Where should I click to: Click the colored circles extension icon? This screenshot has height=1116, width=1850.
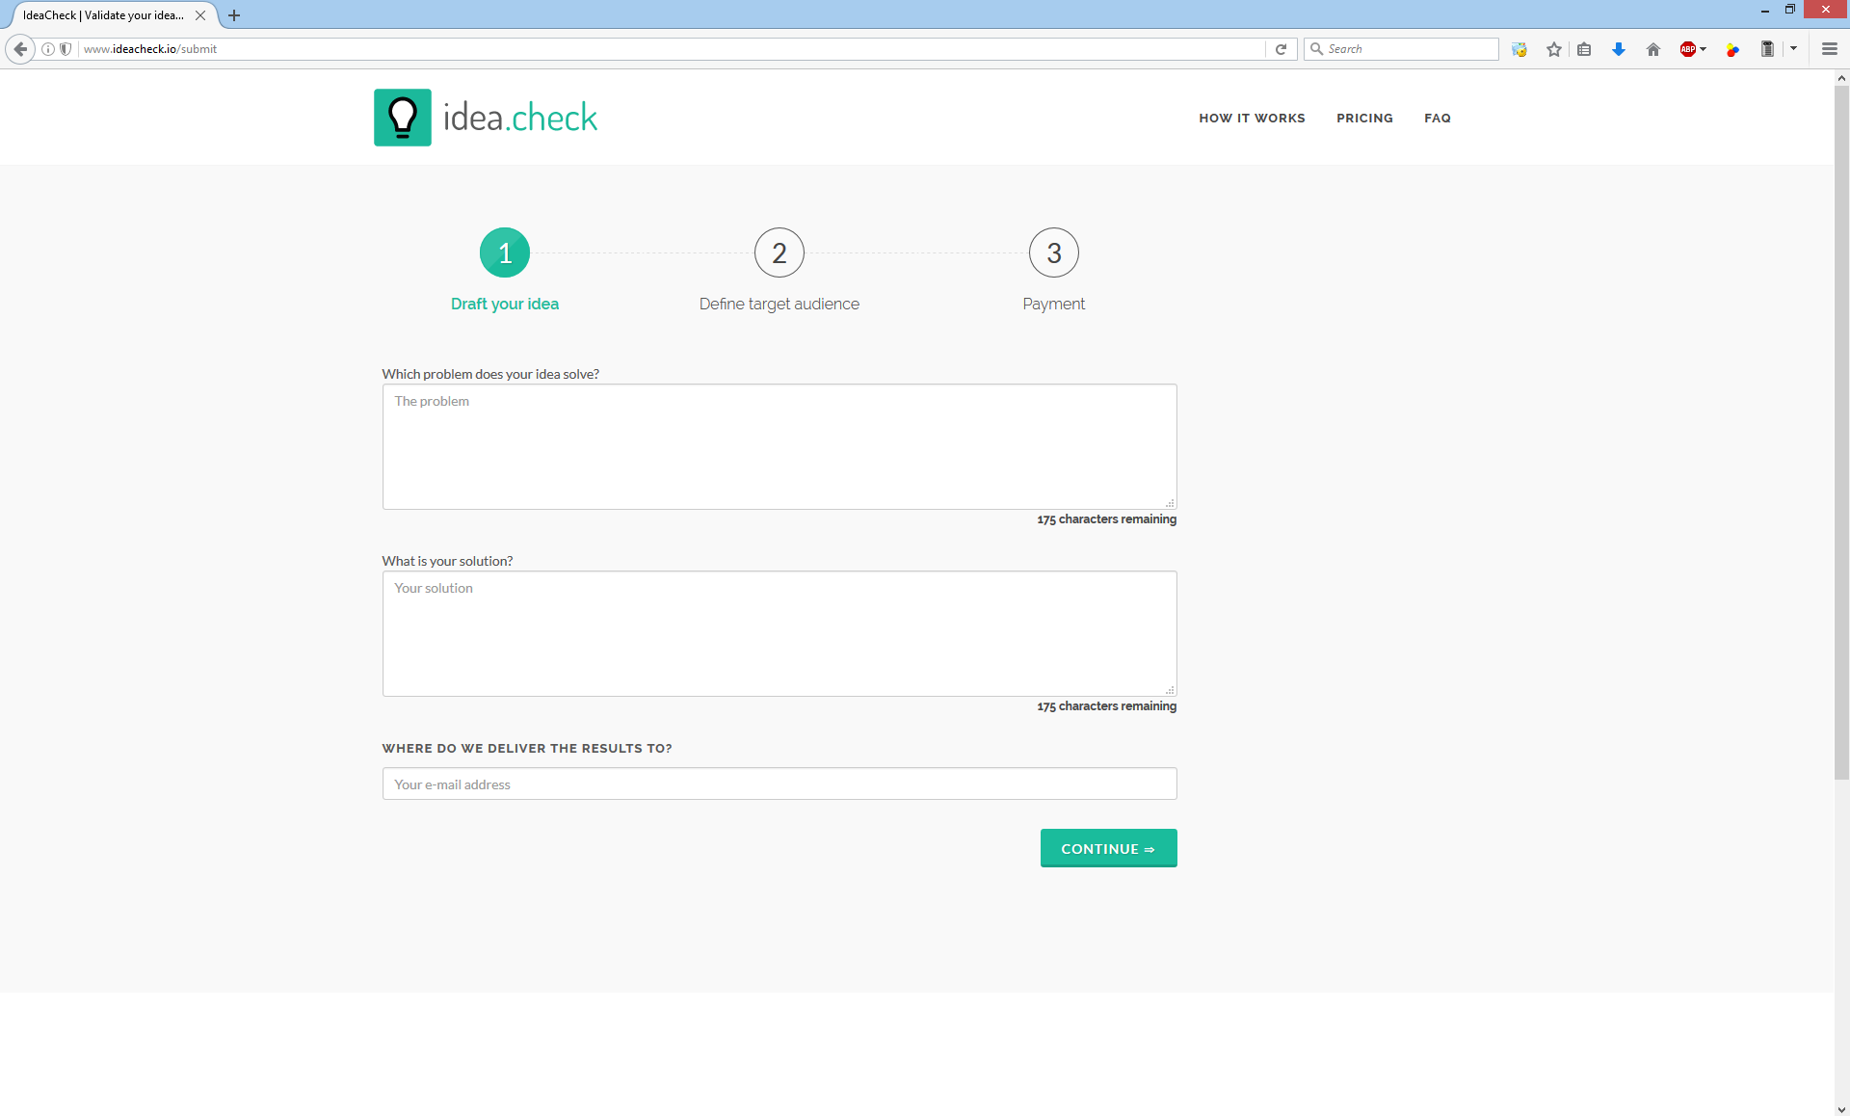tap(1732, 48)
